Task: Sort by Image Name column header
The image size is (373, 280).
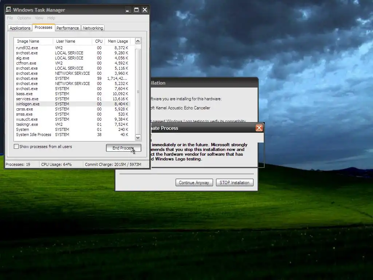Action: (34, 41)
